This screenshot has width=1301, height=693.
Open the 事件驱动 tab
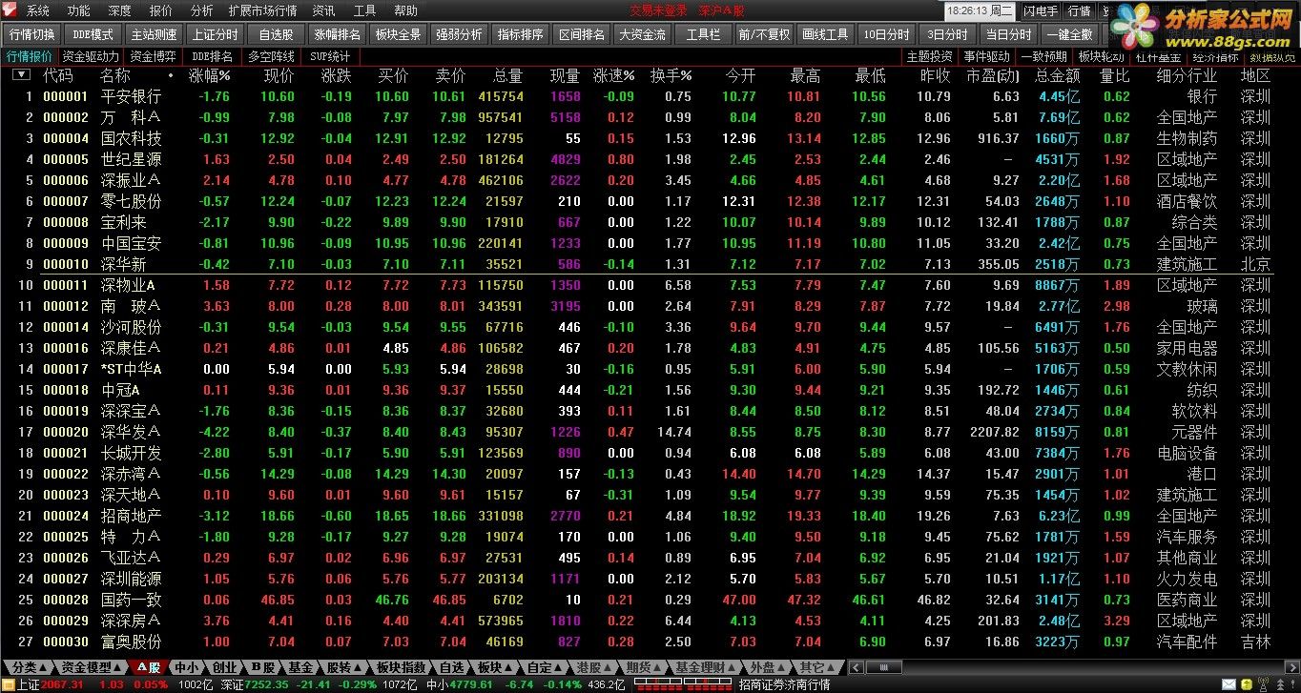986,56
